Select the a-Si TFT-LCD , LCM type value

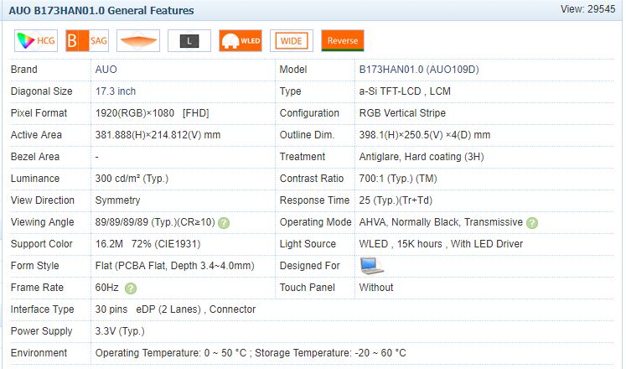(405, 91)
